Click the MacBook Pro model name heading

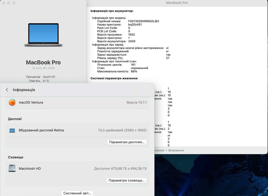pyautogui.click(x=43, y=62)
